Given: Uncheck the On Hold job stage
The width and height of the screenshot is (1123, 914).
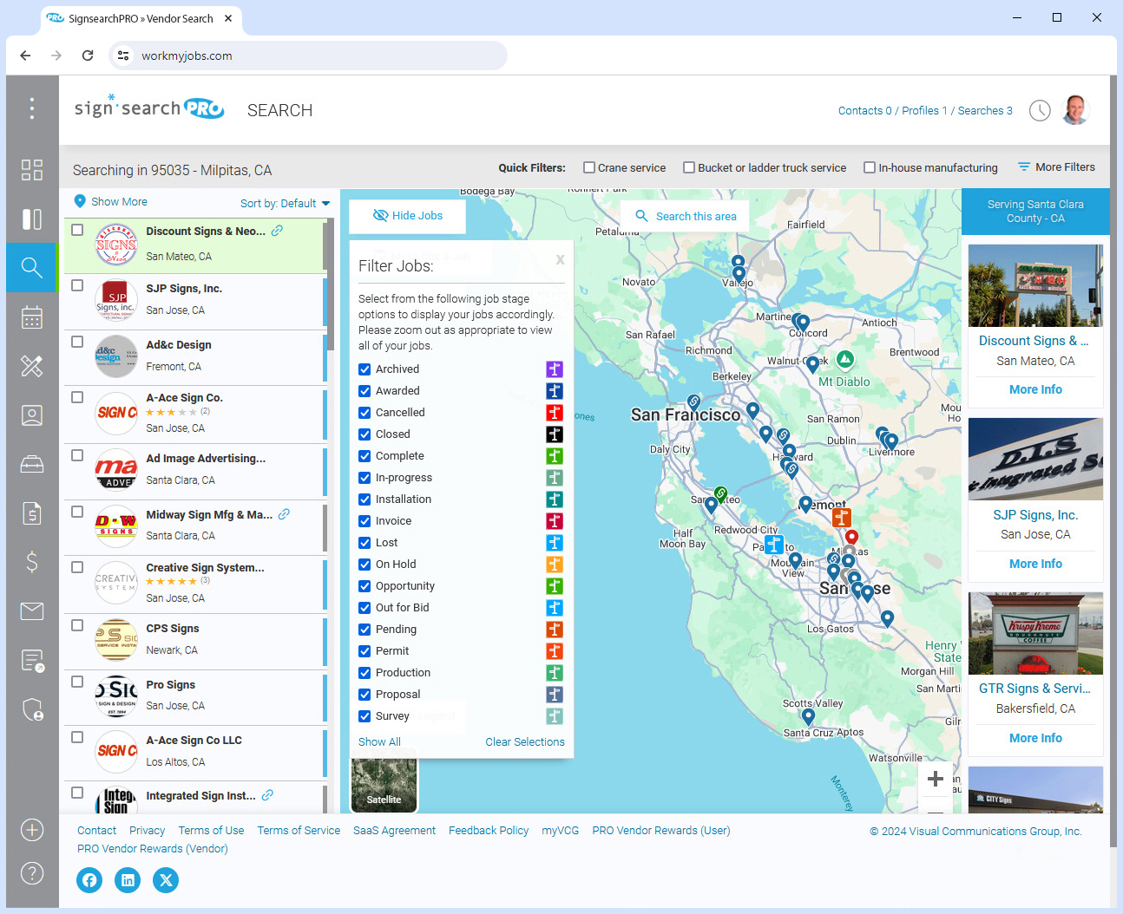Looking at the screenshot, I should tap(364, 565).
